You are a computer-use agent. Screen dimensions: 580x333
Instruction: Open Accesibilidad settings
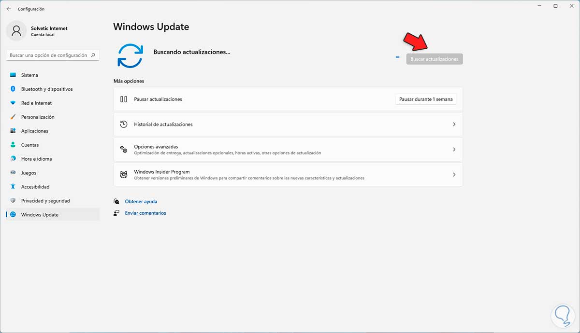(53, 187)
